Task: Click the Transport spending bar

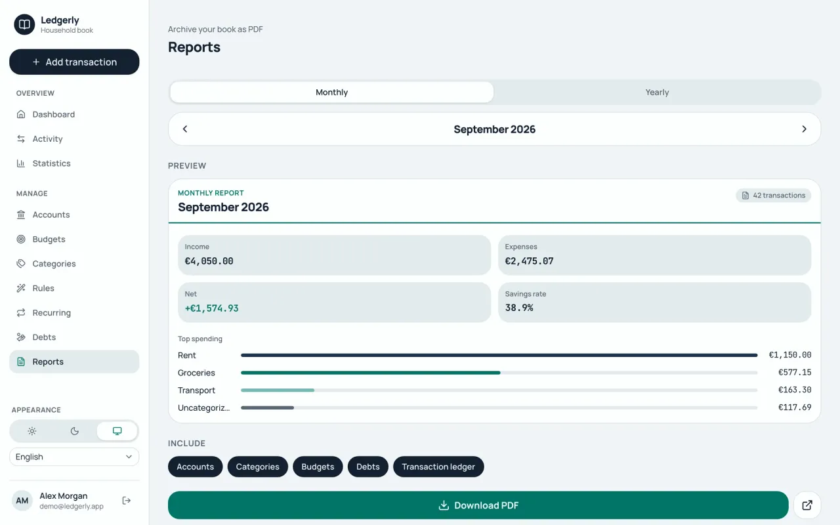Action: (x=499, y=390)
